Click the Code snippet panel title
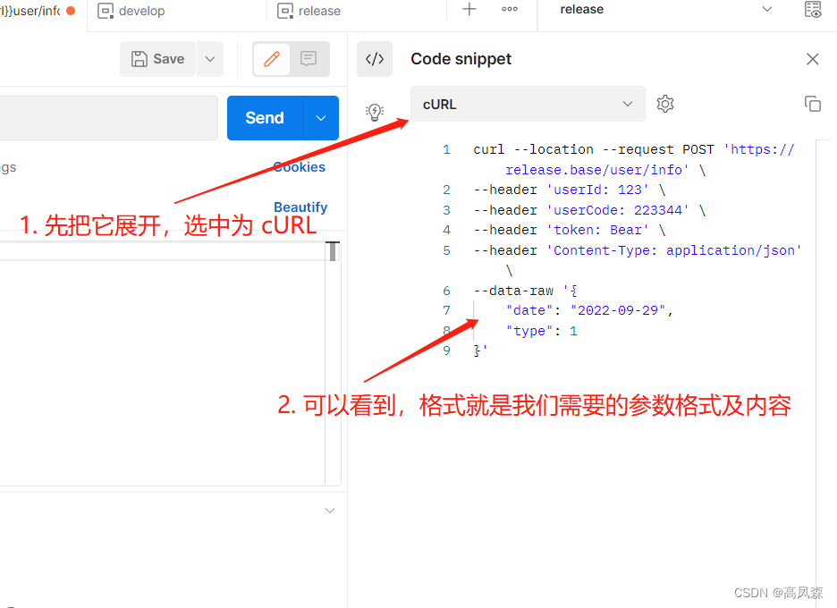Viewport: 837px width, 608px height. point(461,59)
